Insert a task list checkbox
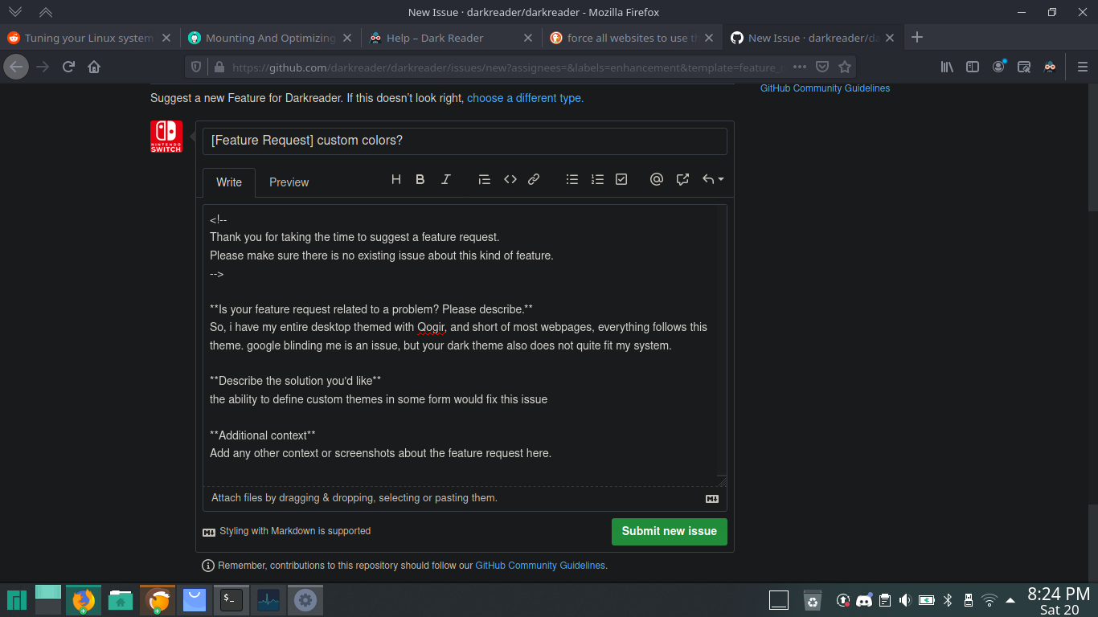This screenshot has width=1098, height=617. point(621,179)
